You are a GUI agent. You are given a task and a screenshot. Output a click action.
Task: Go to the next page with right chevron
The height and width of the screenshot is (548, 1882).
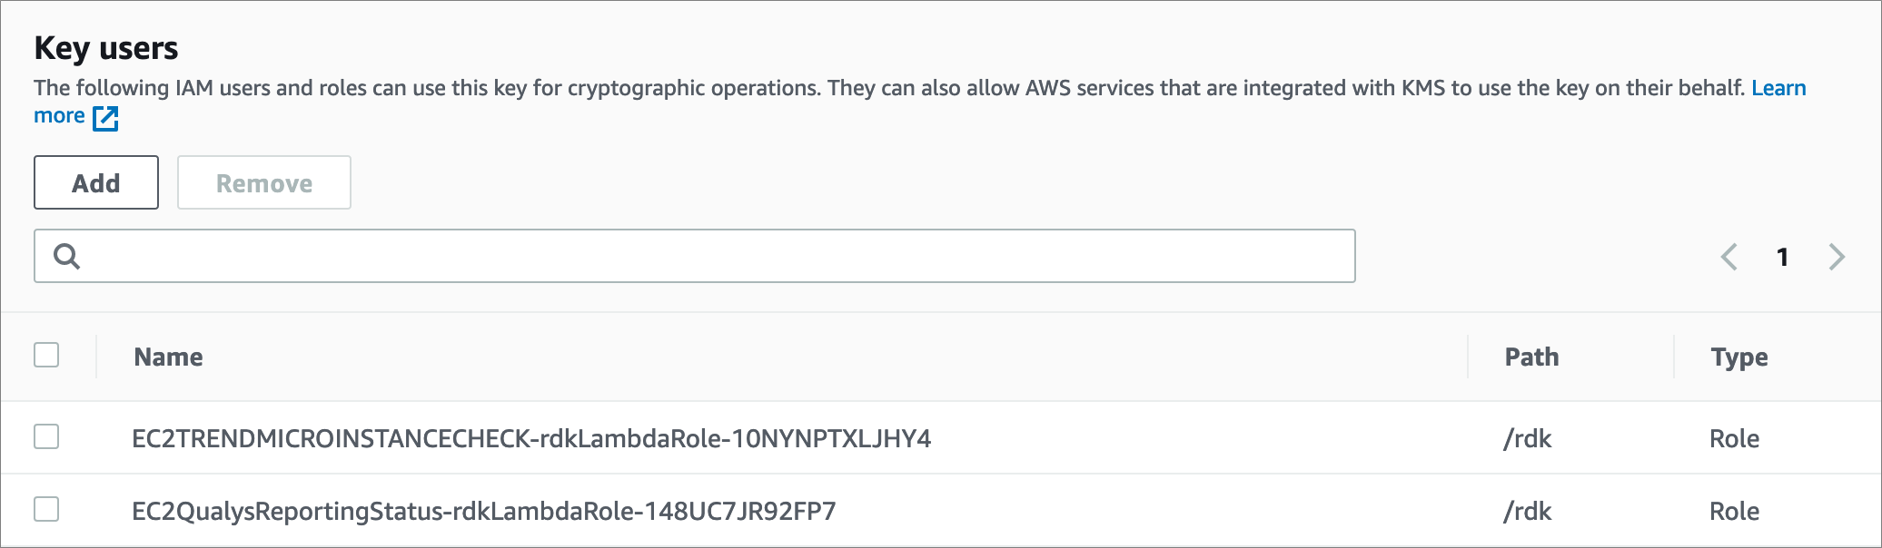[x=1837, y=257]
